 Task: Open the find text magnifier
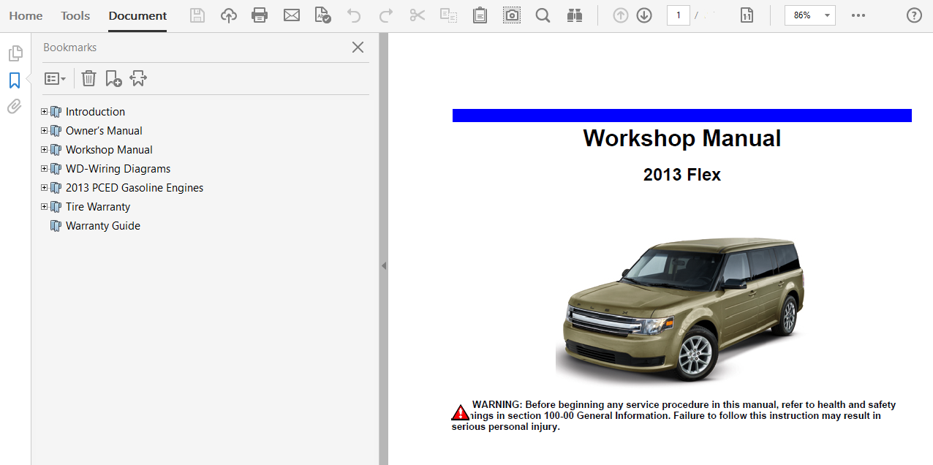543,15
